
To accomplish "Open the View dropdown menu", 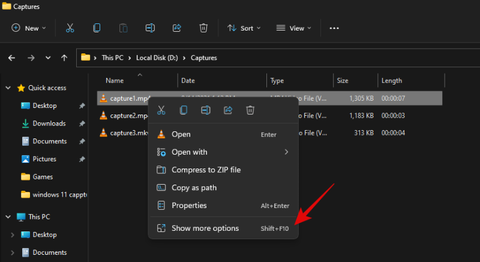I will point(293,28).
